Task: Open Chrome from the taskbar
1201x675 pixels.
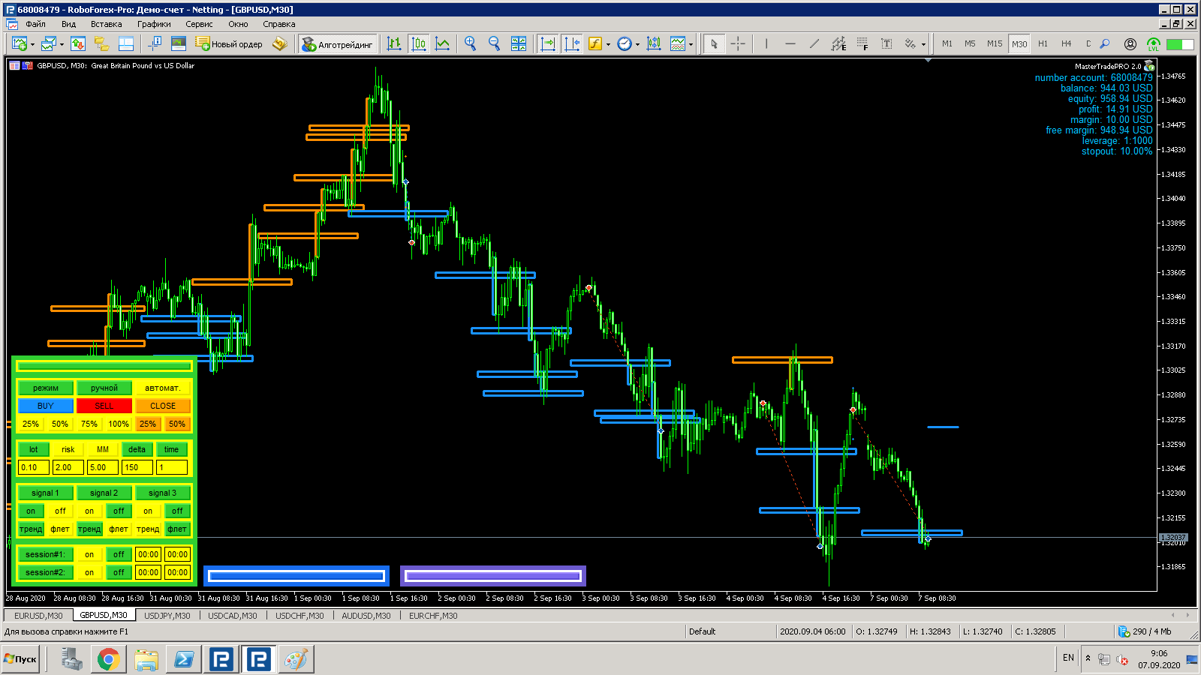Action: (108, 659)
